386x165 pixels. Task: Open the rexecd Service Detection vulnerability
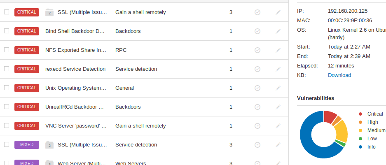(x=75, y=69)
